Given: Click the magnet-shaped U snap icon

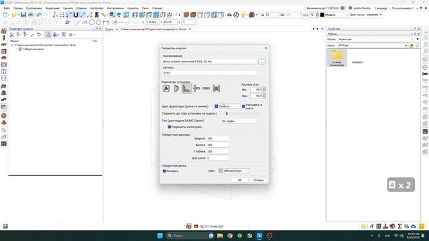Looking at the screenshot, I should (x=76, y=15).
